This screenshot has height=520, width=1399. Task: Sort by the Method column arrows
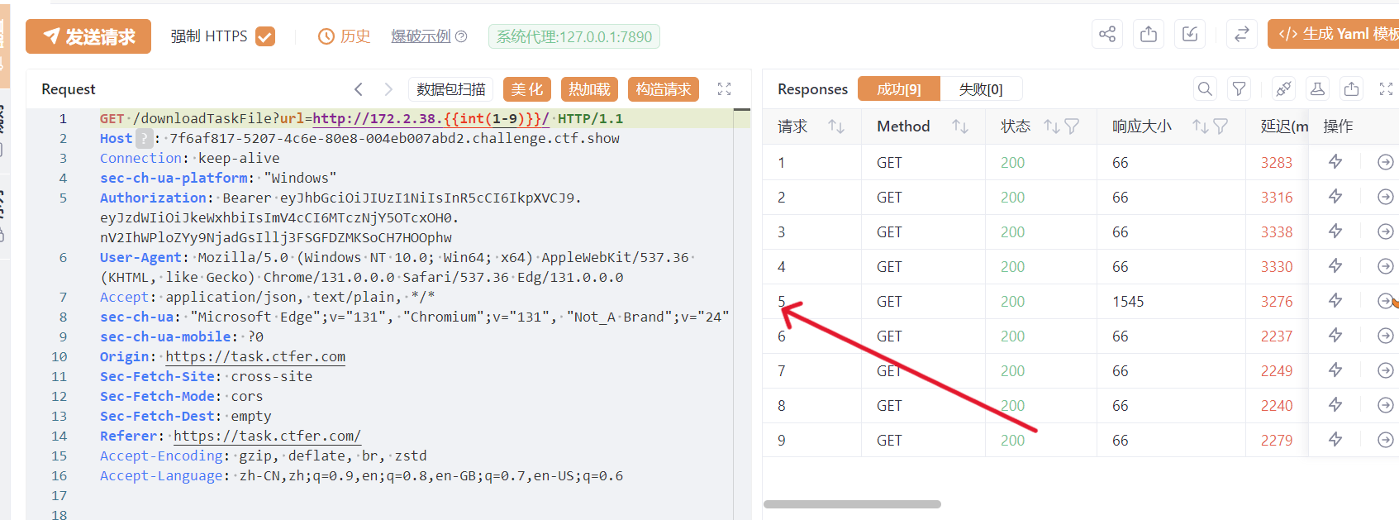pos(960,126)
